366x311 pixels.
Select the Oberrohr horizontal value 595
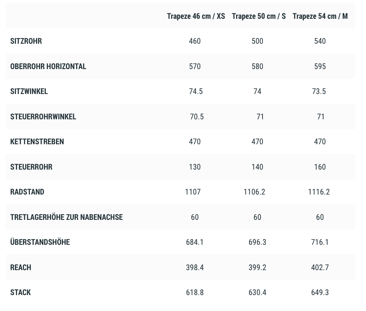[x=320, y=67]
